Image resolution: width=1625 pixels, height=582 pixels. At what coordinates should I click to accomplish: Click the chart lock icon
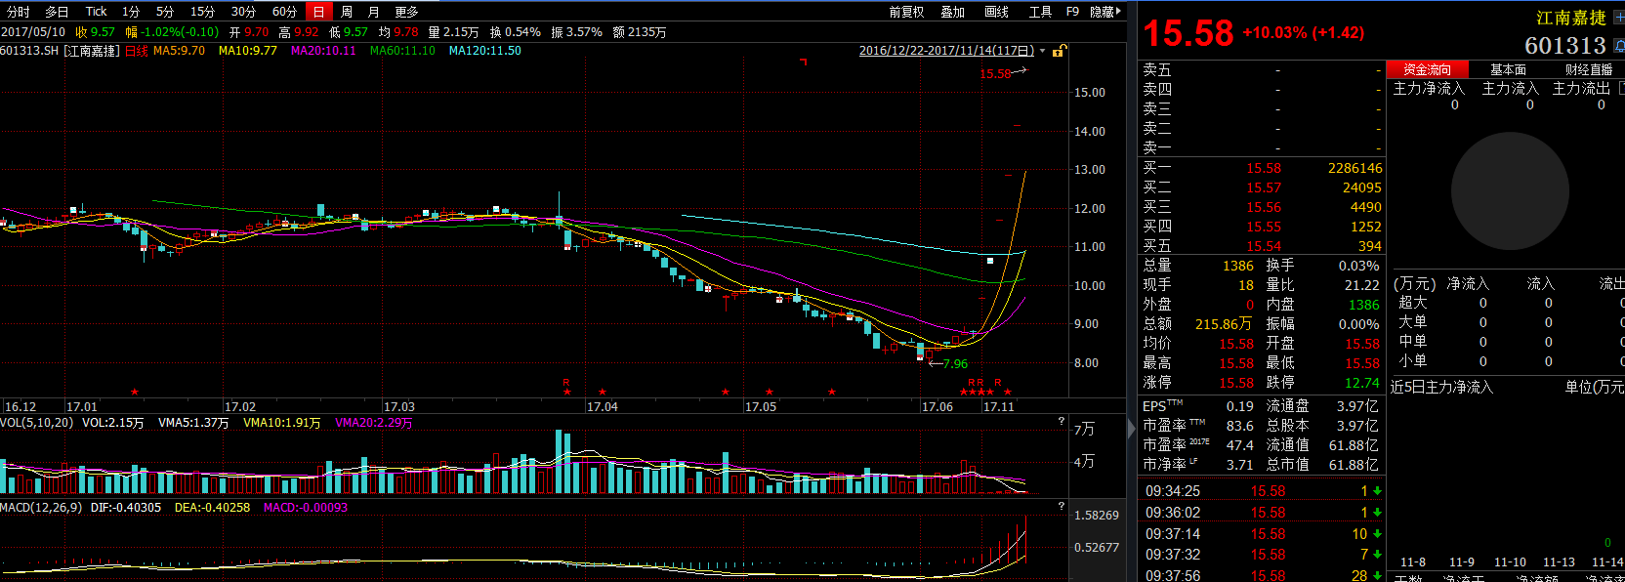(1060, 51)
